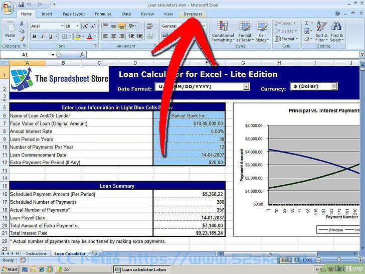Increase font size with Grow Font
365x274 pixels.
(85, 26)
